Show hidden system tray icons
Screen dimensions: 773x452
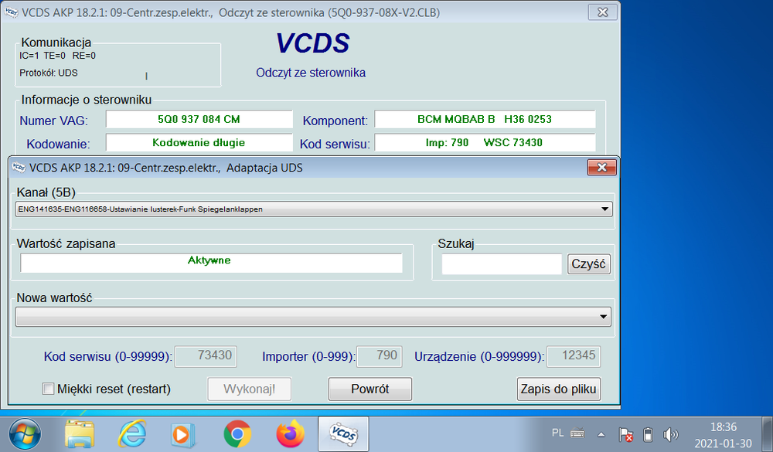(601, 434)
